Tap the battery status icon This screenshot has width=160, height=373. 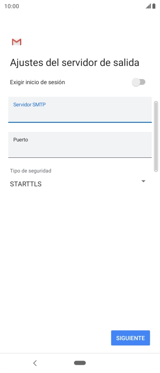click(x=154, y=6)
